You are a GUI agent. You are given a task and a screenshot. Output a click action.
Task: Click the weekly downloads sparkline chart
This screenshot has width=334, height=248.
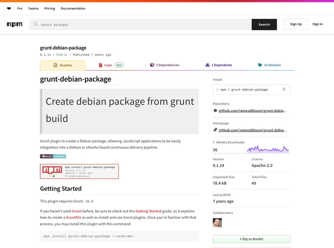pos(268,149)
